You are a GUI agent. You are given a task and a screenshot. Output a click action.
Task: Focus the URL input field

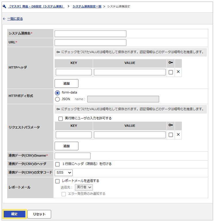(90, 43)
